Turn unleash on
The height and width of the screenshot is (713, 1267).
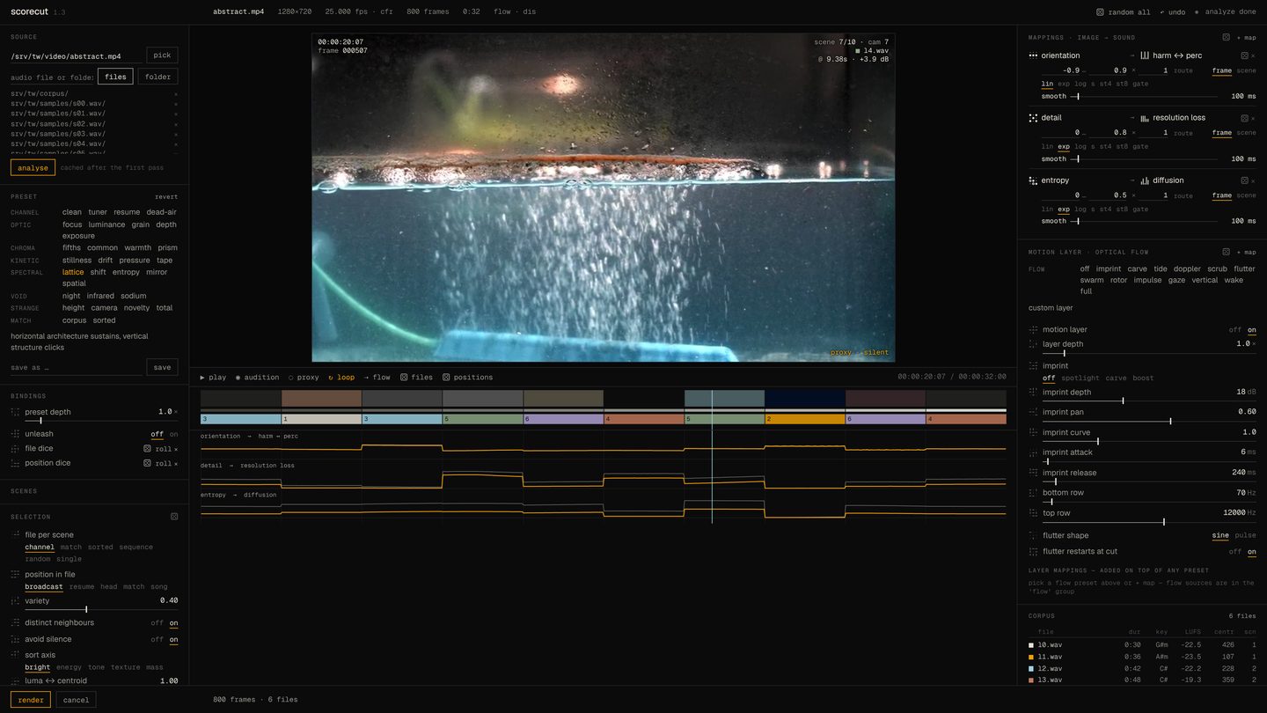(173, 434)
